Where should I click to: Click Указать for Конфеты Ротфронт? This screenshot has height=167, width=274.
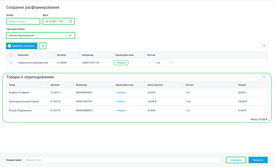121,93
